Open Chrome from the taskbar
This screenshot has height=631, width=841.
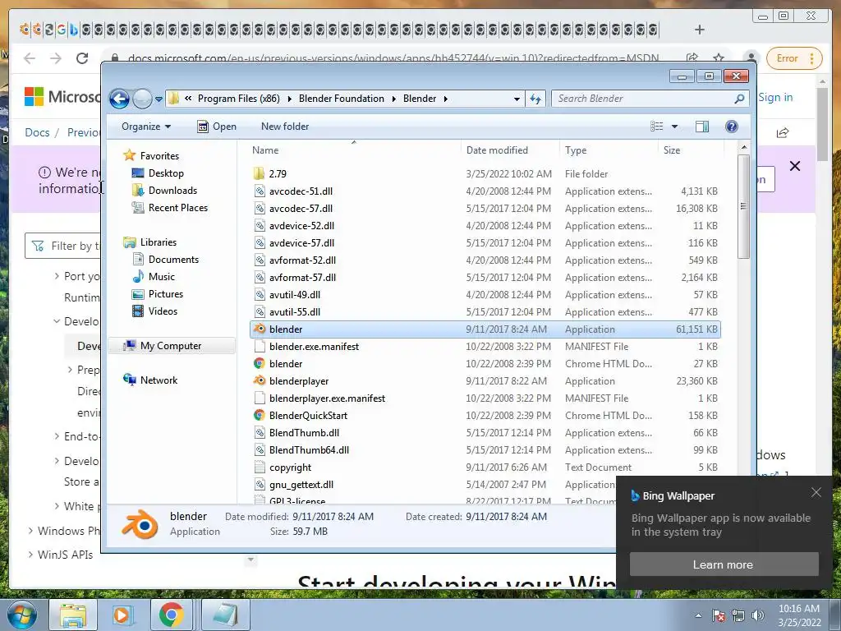pos(171,615)
